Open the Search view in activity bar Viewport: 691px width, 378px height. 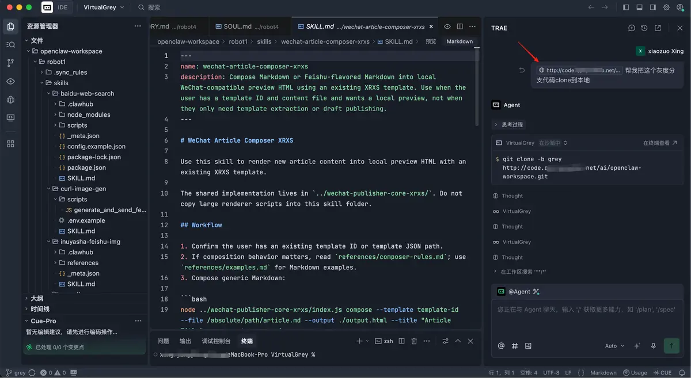[10, 45]
